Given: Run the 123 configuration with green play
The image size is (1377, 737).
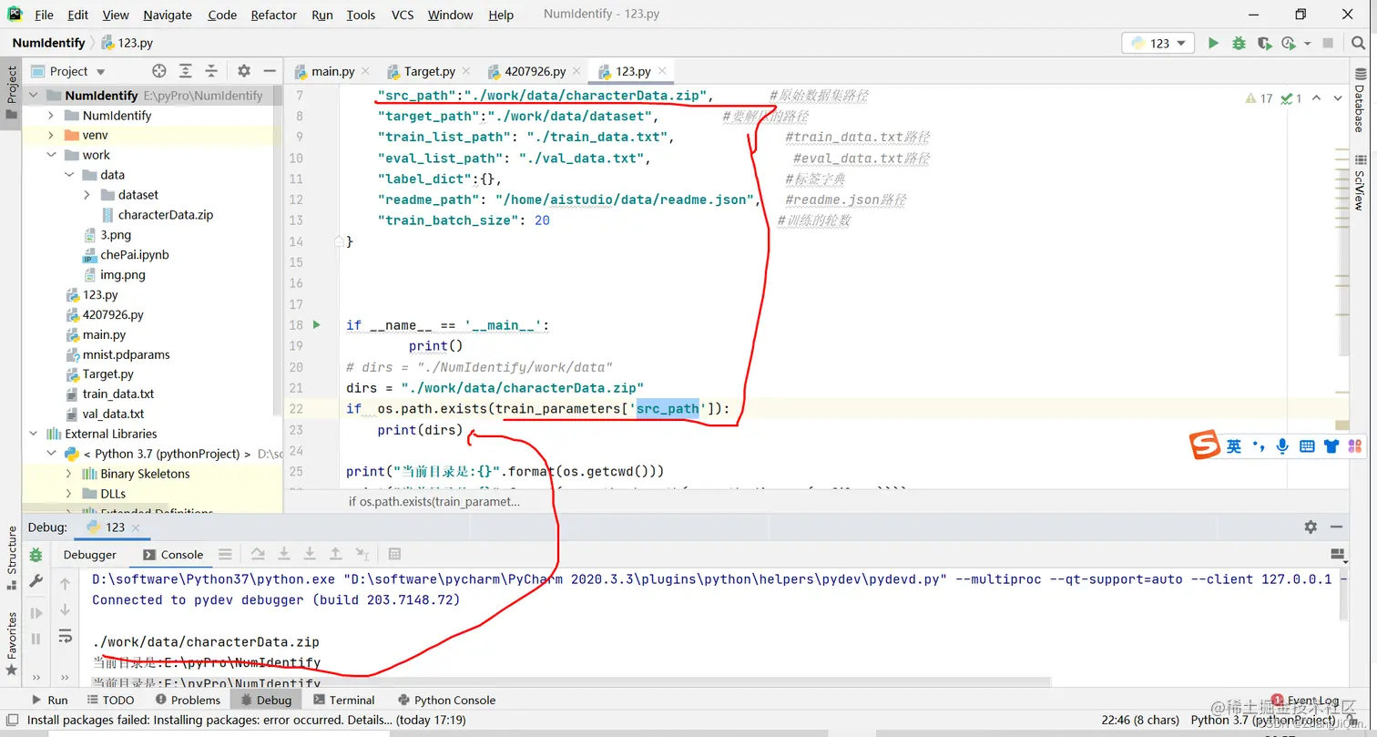Looking at the screenshot, I should 1212,43.
